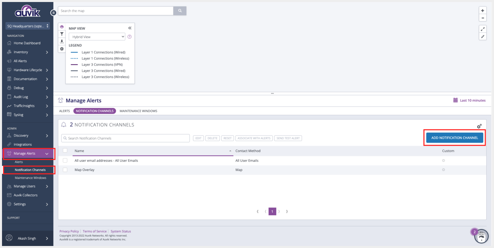494x248 pixels.
Task: Open the Hybrid View dropdown
Action: [x=96, y=36]
